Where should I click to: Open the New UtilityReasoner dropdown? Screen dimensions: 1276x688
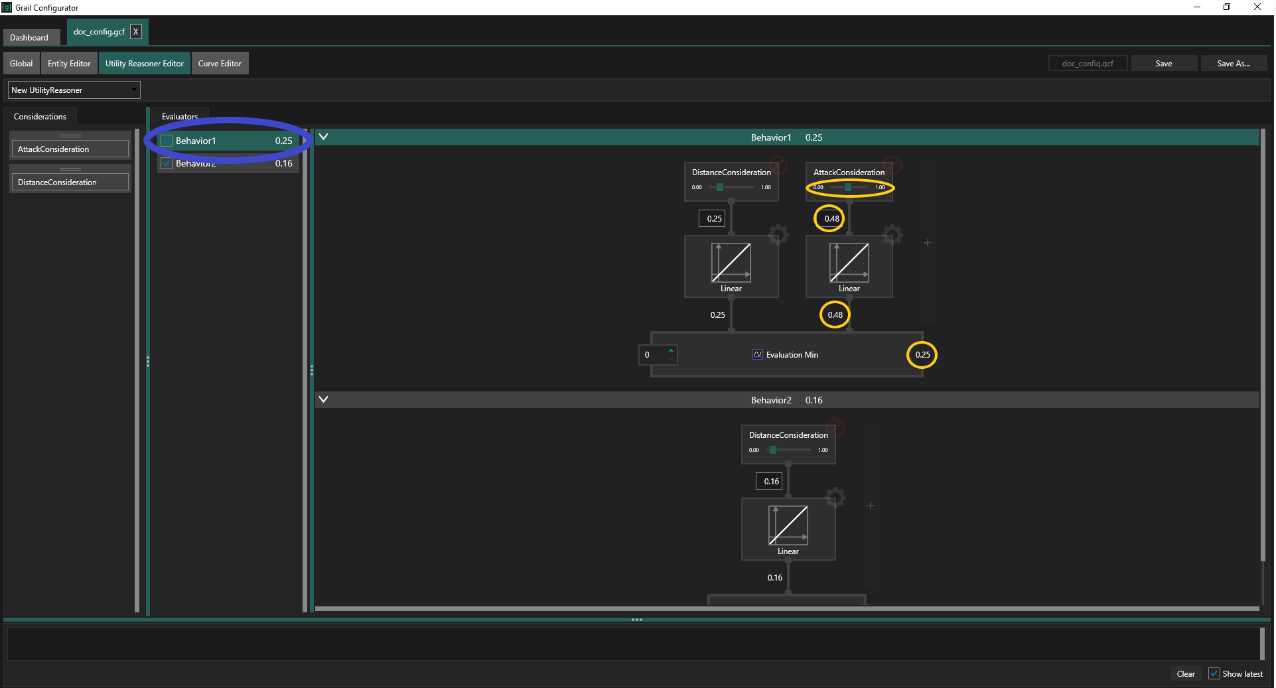(74, 90)
